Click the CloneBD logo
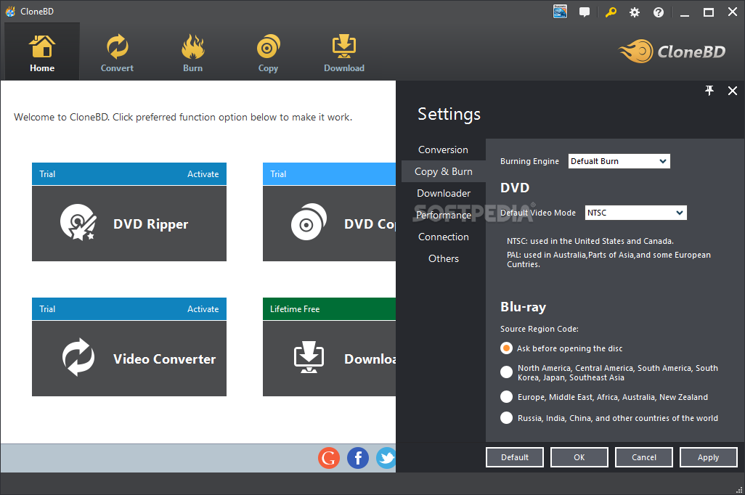The height and width of the screenshot is (495, 745). point(672,52)
